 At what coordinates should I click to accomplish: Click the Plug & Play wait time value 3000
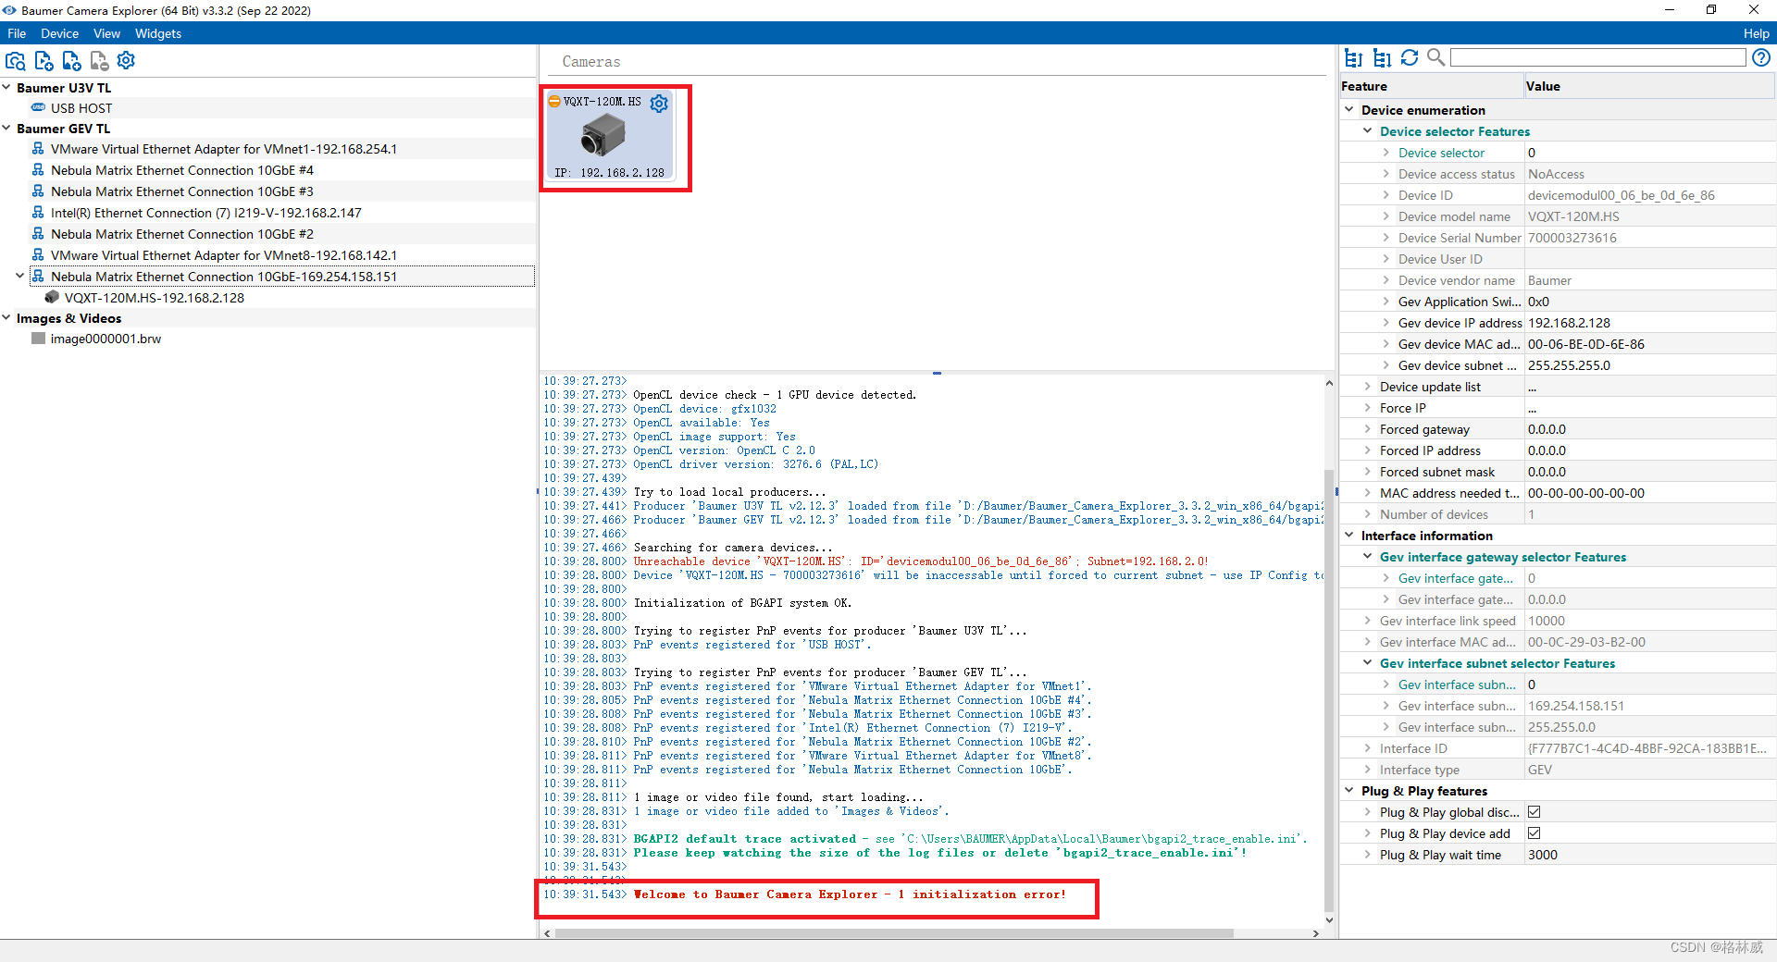point(1543,855)
